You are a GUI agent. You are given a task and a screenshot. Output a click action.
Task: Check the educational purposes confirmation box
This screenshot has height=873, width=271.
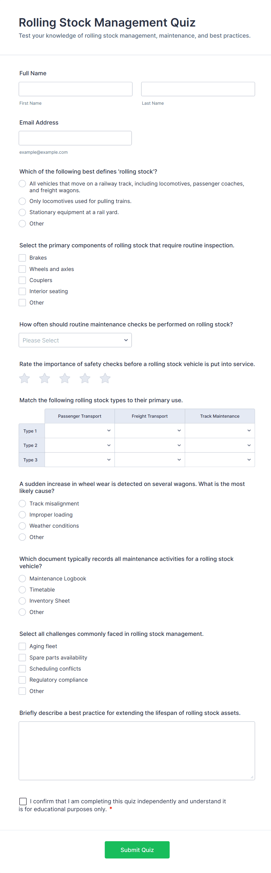[23, 801]
